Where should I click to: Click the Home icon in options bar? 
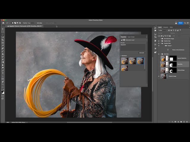(3, 23)
